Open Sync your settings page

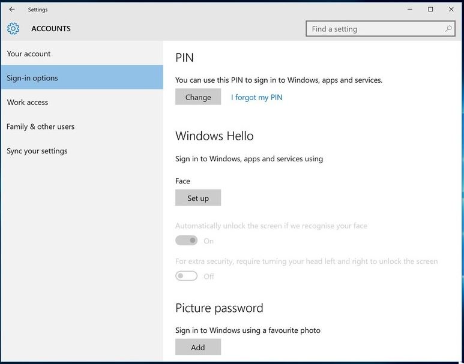pyautogui.click(x=82, y=151)
